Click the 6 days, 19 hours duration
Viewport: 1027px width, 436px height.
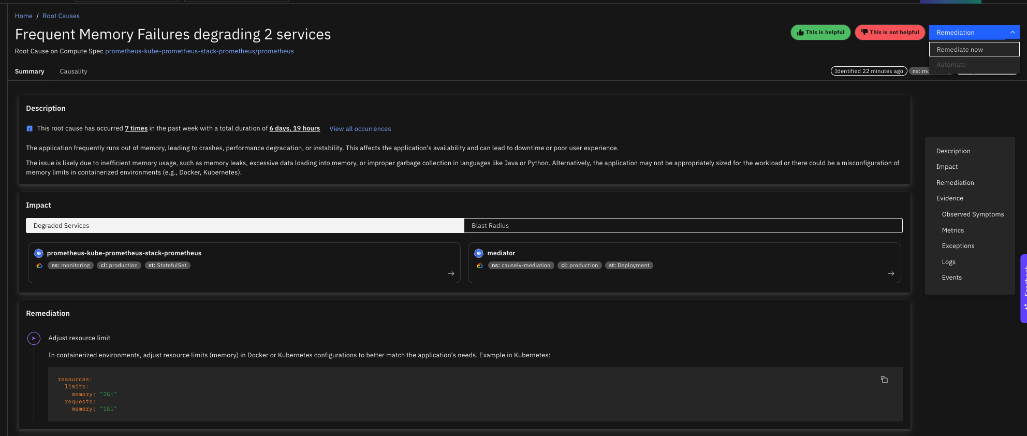pyautogui.click(x=295, y=128)
